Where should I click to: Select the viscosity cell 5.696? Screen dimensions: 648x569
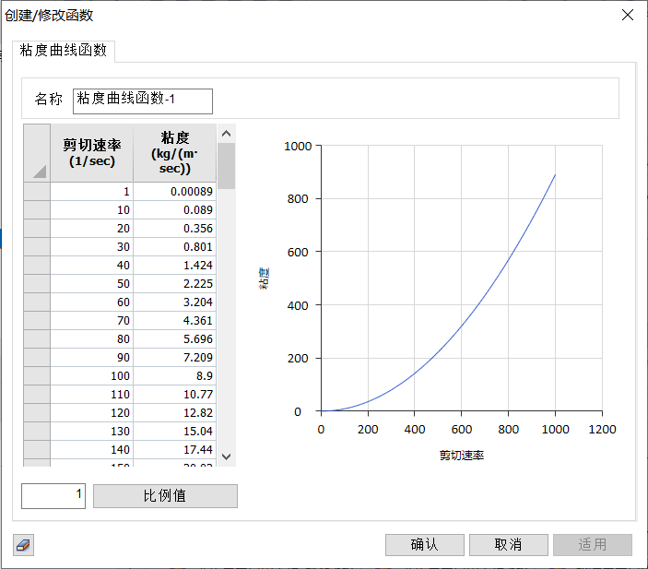[x=174, y=339]
